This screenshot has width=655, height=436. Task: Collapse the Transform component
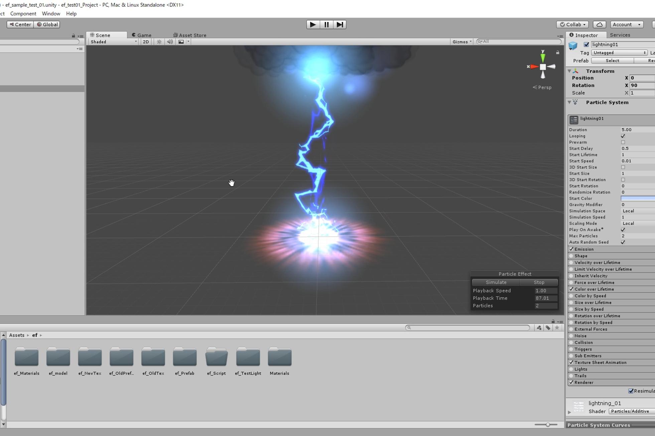point(569,71)
